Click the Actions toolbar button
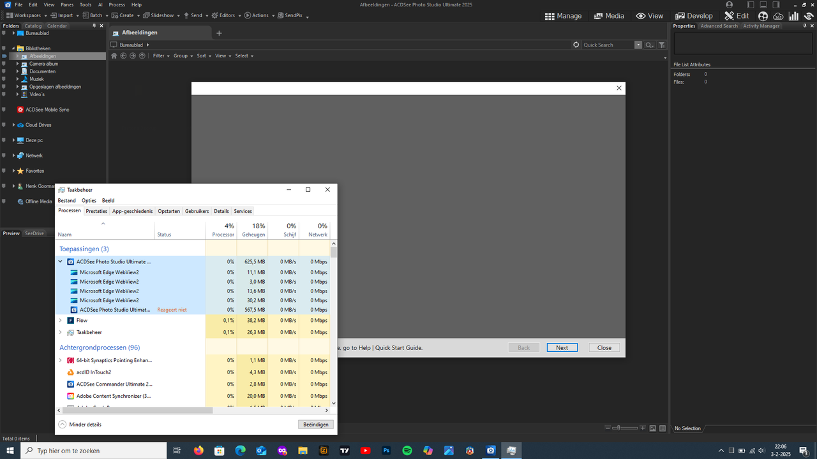817x459 pixels. tap(255, 15)
